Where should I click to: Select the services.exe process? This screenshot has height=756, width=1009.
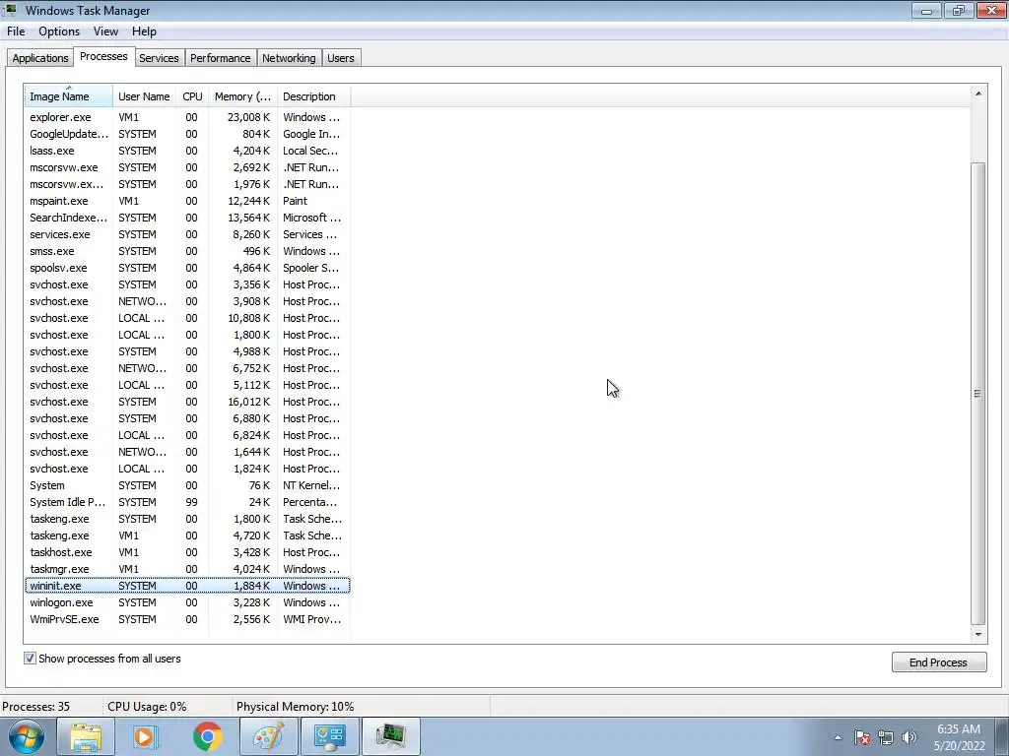(x=187, y=234)
